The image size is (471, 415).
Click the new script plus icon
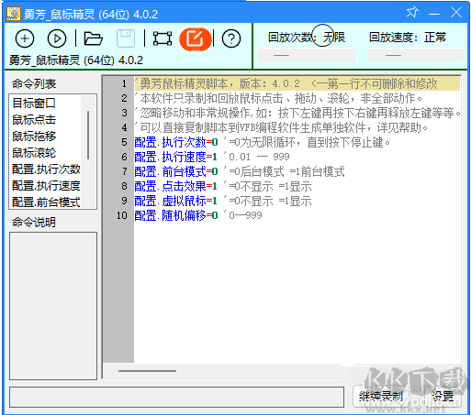point(25,38)
